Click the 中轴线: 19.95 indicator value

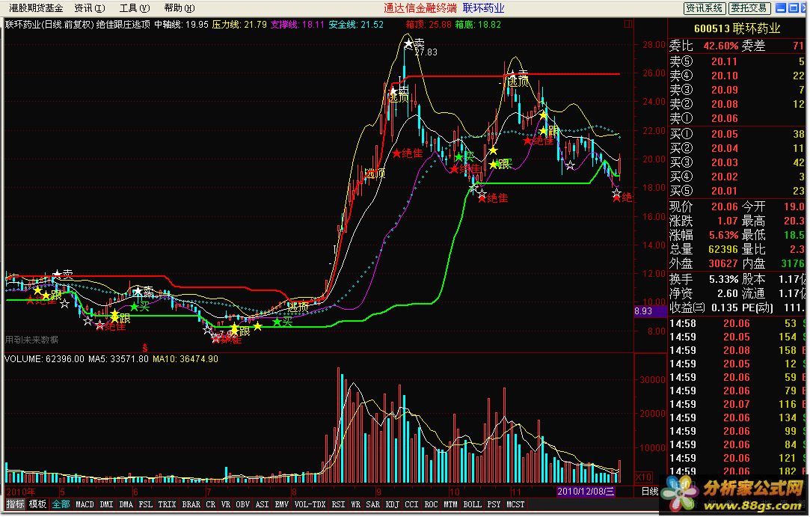pos(181,24)
